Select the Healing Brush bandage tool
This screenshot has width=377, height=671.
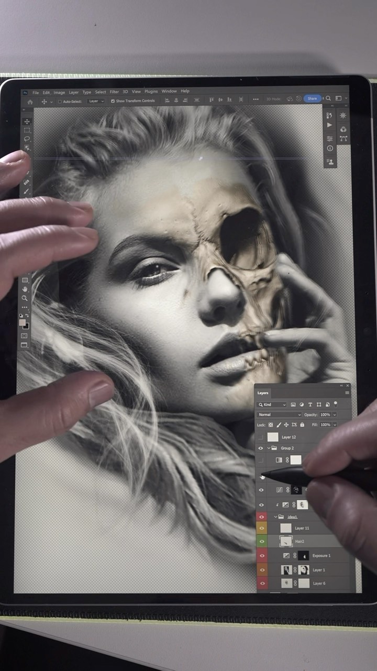pyautogui.click(x=26, y=182)
